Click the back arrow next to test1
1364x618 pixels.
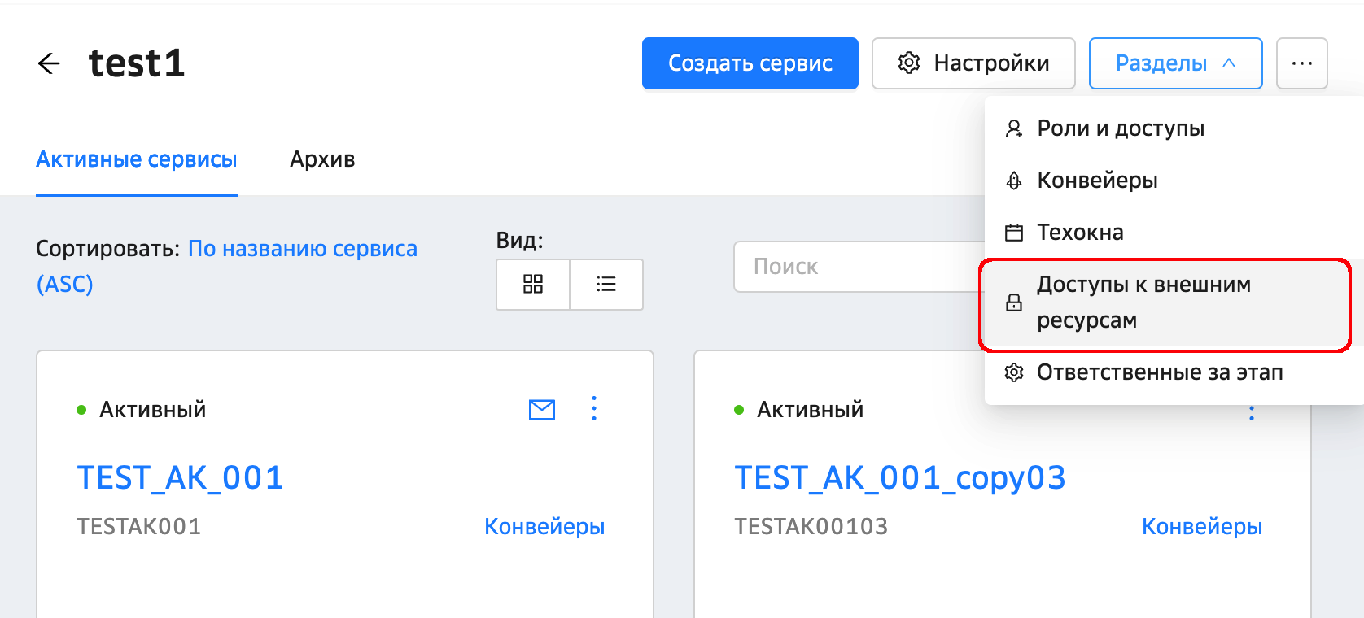[x=49, y=63]
